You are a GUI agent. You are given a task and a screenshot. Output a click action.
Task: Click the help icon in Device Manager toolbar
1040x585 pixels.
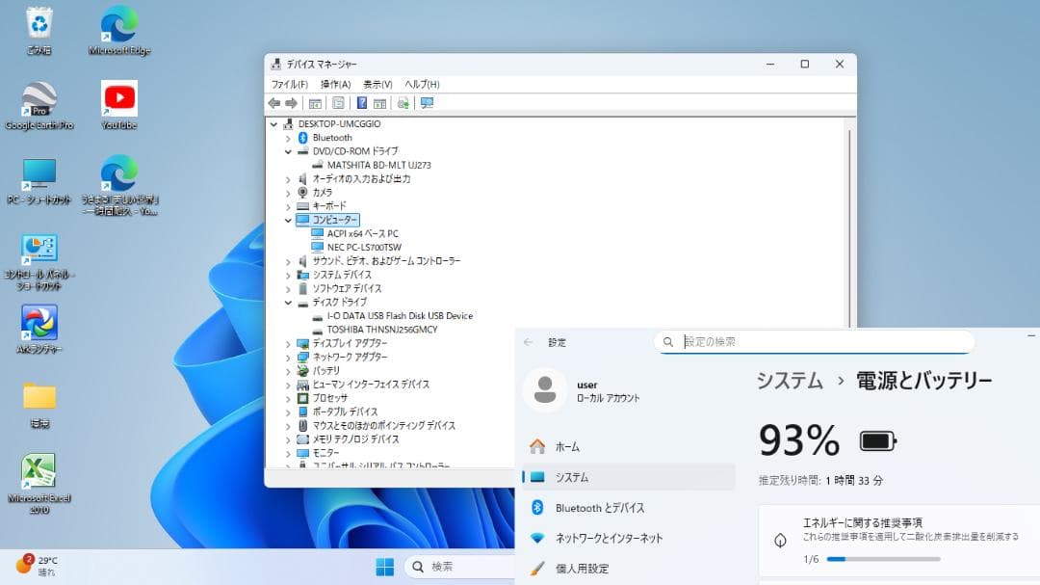coord(362,102)
